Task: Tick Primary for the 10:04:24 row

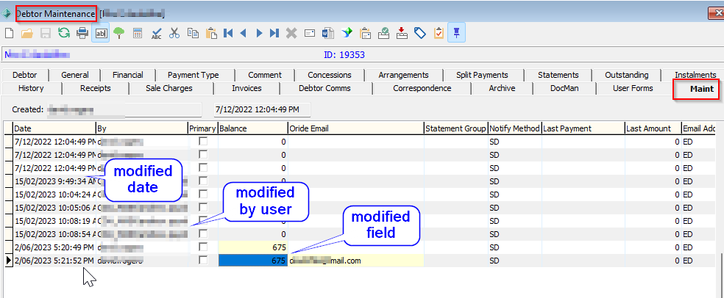Action: coord(203,194)
